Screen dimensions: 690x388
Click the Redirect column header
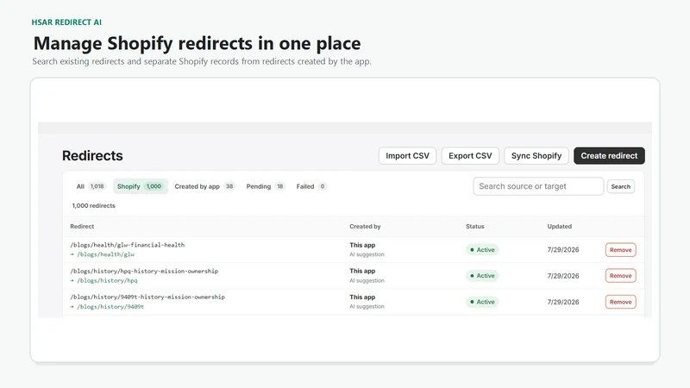[x=82, y=227]
